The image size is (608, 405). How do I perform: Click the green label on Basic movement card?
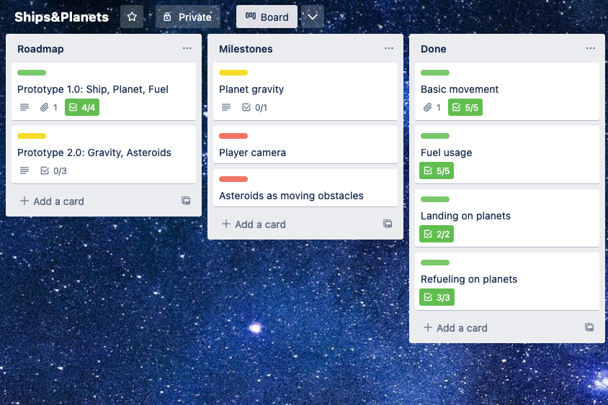[x=435, y=73]
